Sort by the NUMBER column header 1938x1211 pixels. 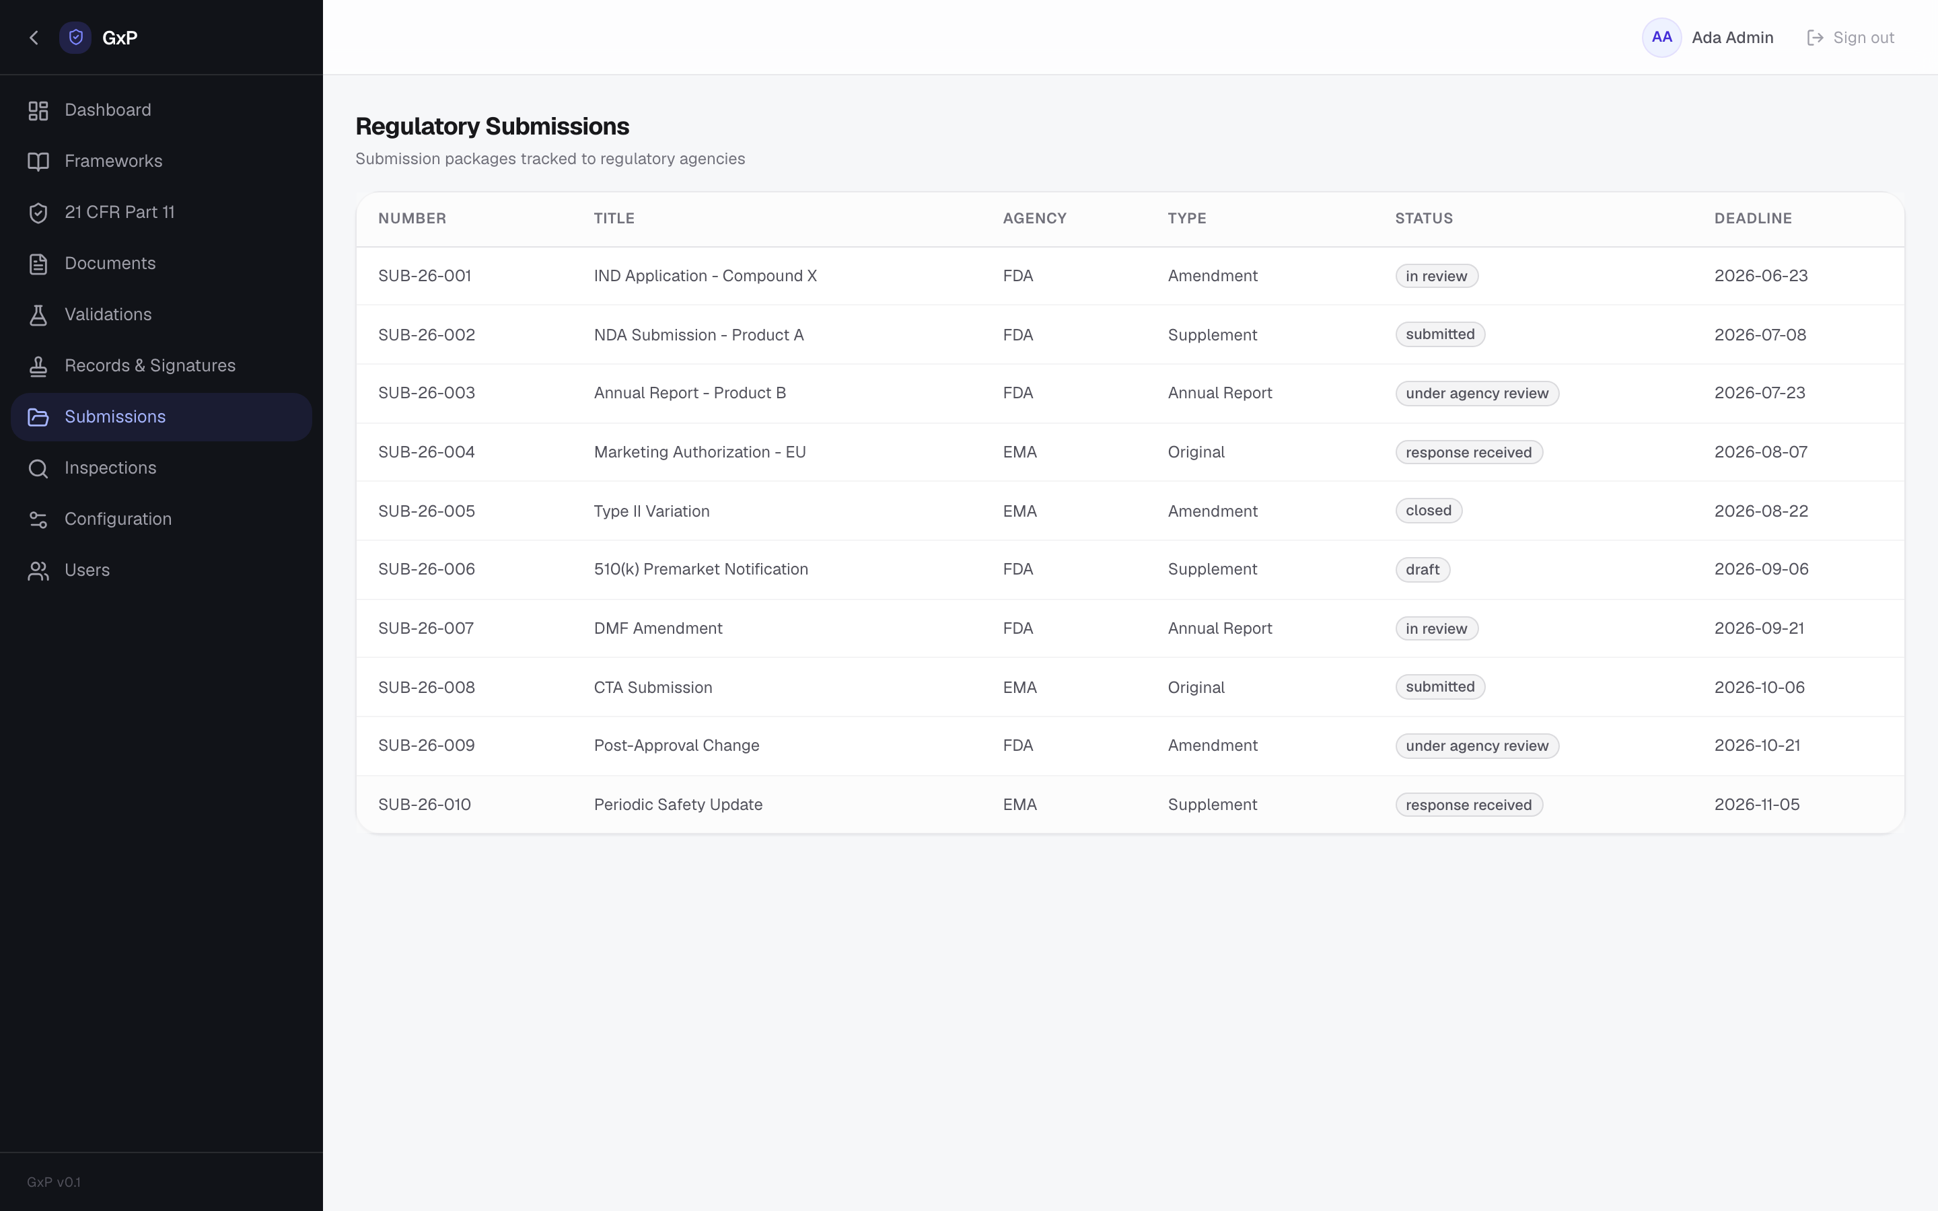point(412,219)
